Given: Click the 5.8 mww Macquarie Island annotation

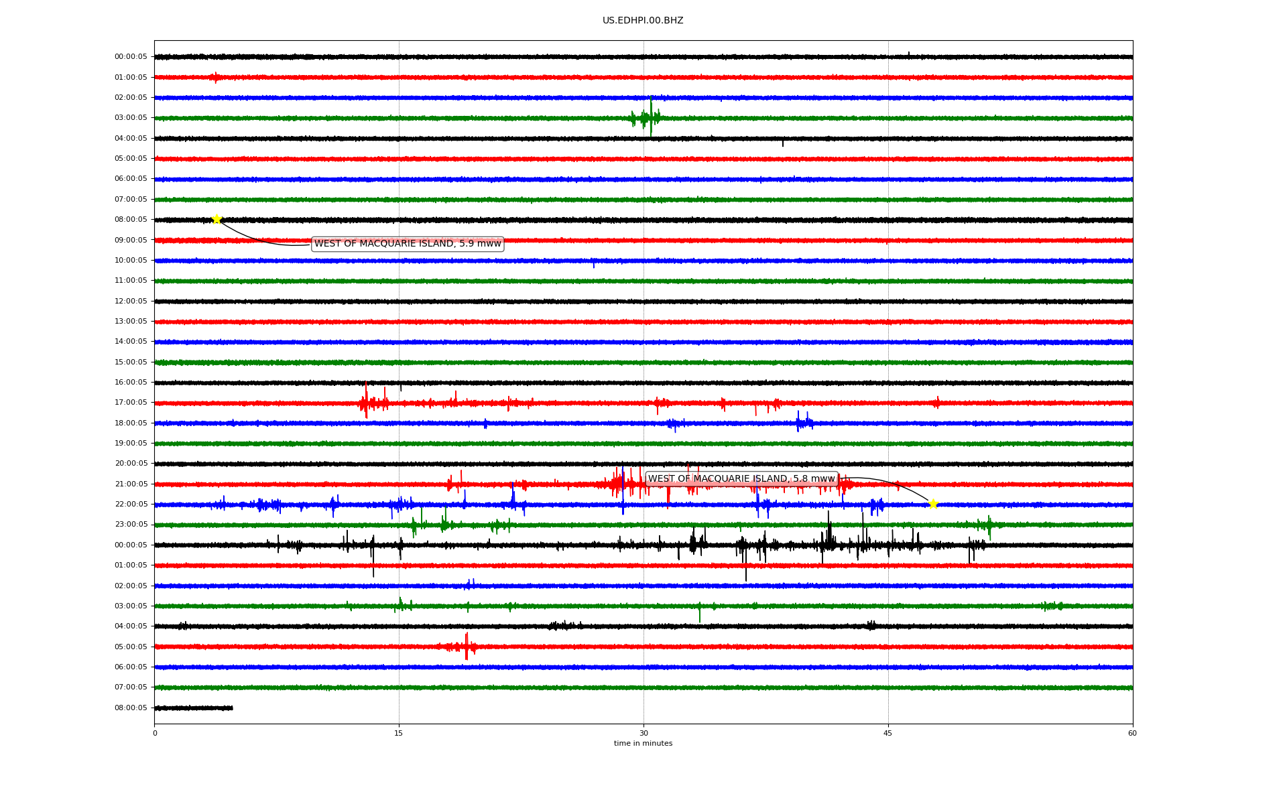Looking at the screenshot, I should click(x=741, y=478).
